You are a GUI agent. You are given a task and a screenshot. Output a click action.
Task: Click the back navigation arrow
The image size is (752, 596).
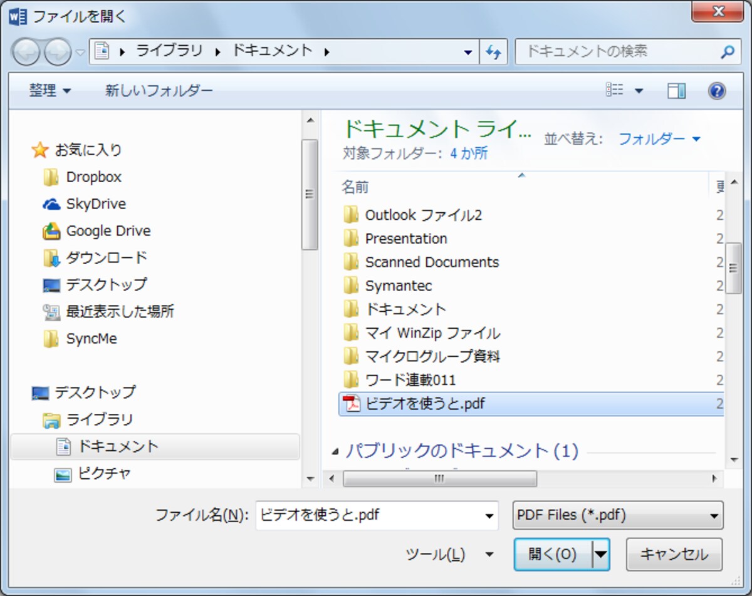[26, 53]
